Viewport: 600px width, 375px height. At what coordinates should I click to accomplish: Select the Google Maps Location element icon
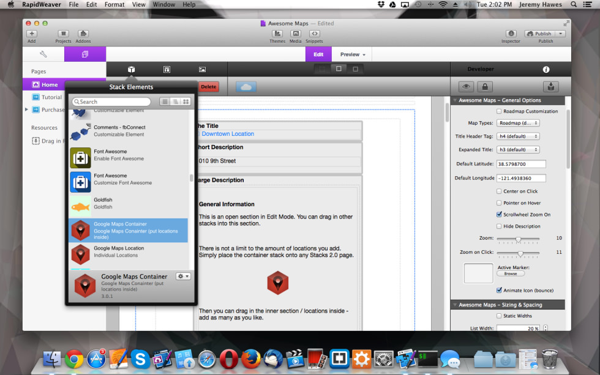80,254
